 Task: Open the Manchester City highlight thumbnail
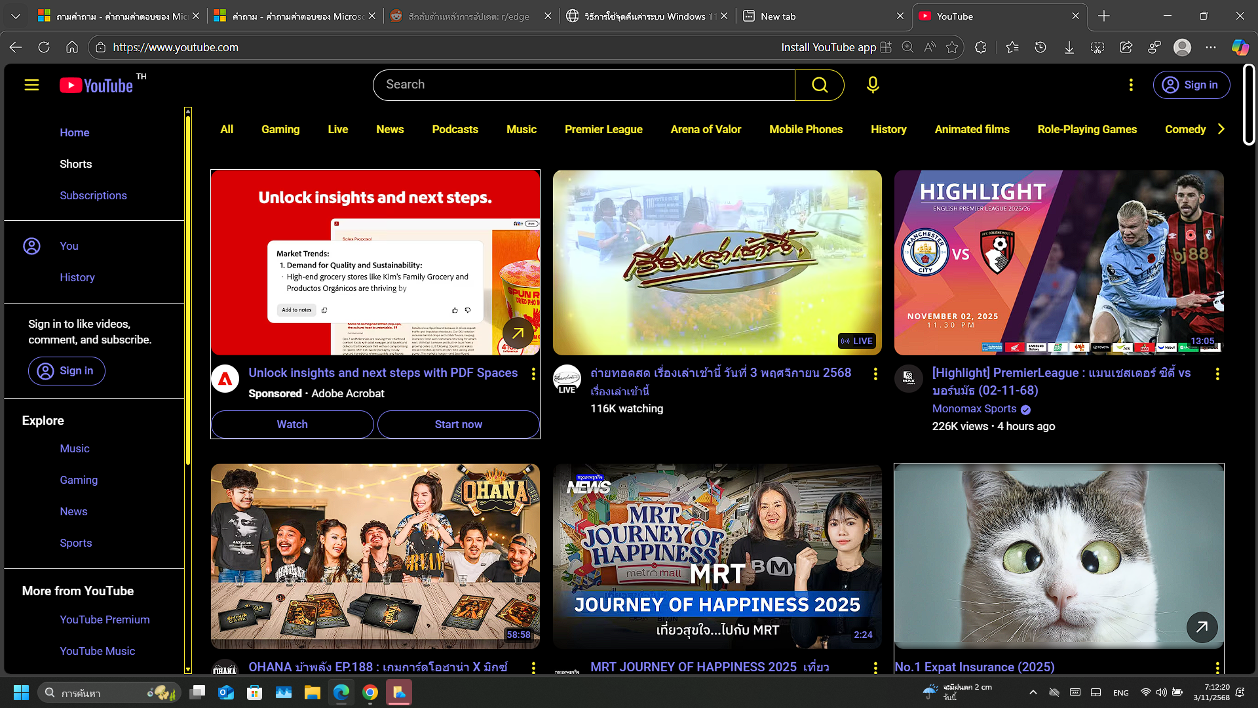pos(1058,262)
